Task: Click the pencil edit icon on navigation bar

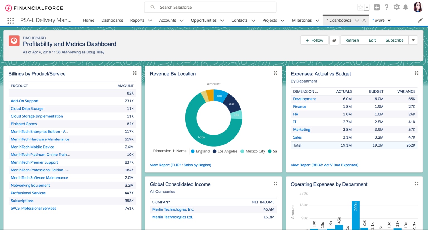Action: [x=421, y=20]
